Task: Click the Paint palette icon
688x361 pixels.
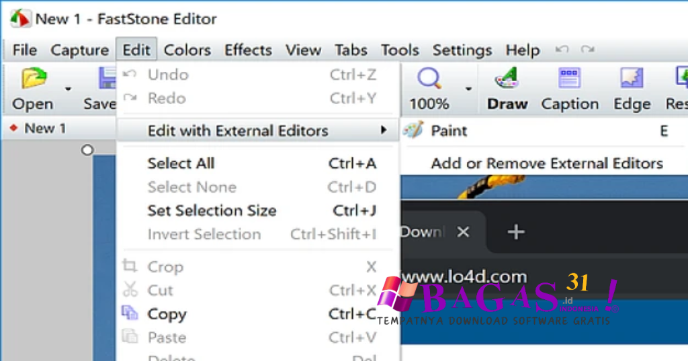Action: point(413,130)
